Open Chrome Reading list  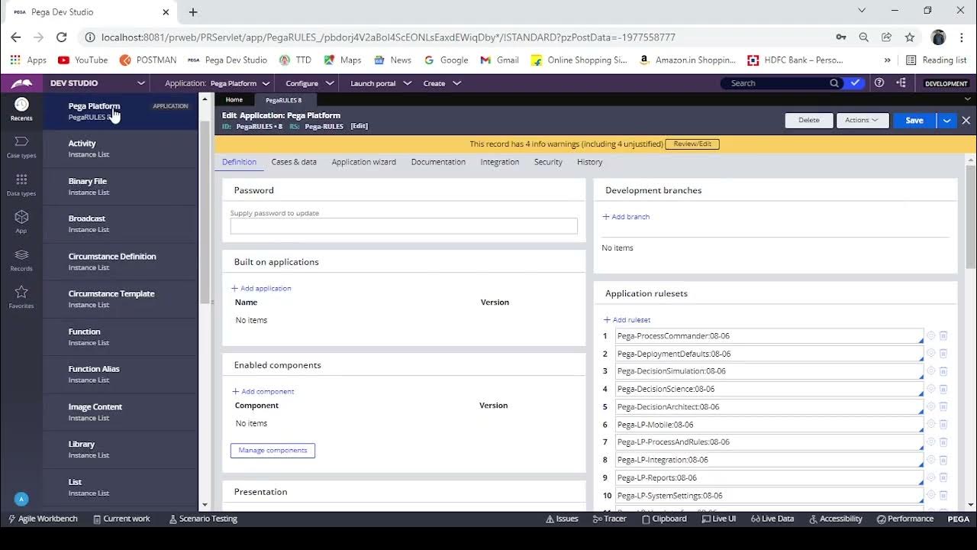[x=936, y=60]
